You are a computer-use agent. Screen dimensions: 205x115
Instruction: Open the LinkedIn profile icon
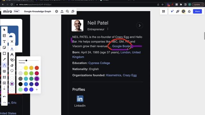pyautogui.click(x=80, y=99)
